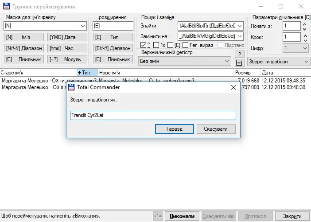The width and height of the screenshot is (311, 222).
Task: Enable the Рег. вираз checkbox
Action: (x=185, y=45)
